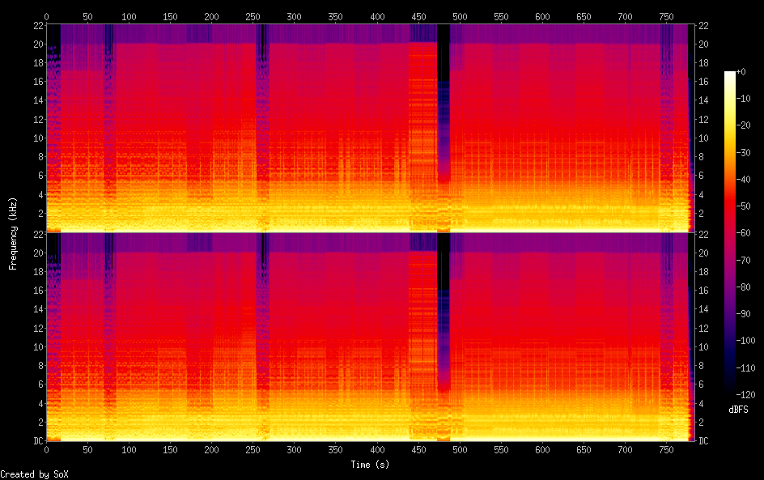Image resolution: width=764 pixels, height=480 pixels.
Task: Select the 100 mark on the top time axis
Action: click(129, 16)
